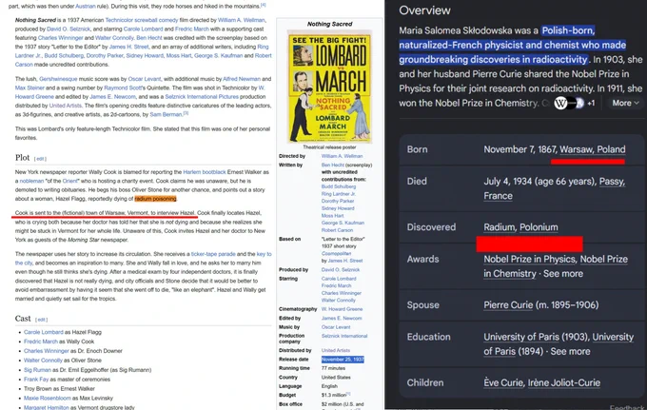
Task: Open Selznick International Pictures link in text
Action: coord(202,96)
